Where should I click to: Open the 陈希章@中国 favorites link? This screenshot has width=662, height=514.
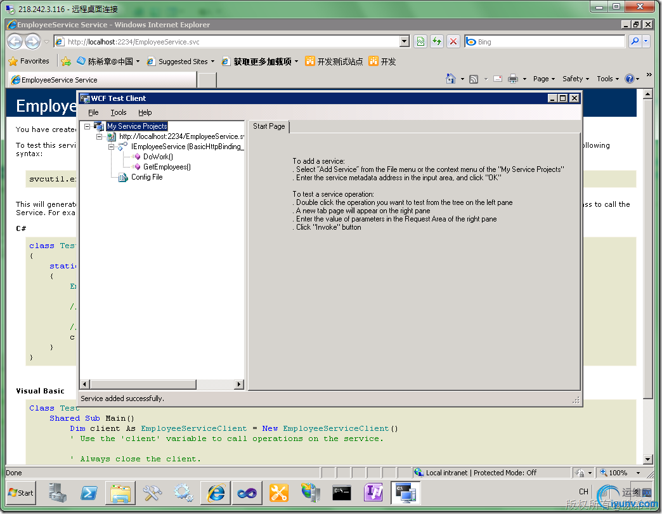[x=108, y=62]
